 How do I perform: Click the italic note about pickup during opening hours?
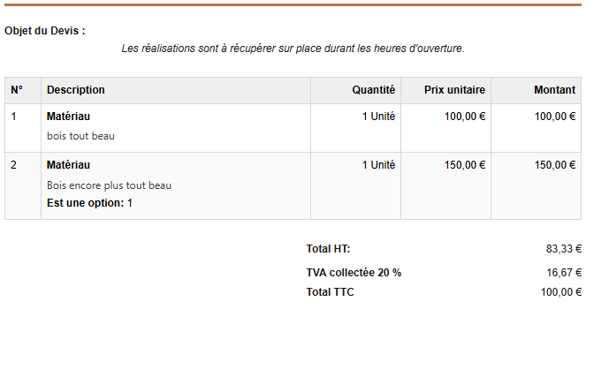tap(293, 49)
